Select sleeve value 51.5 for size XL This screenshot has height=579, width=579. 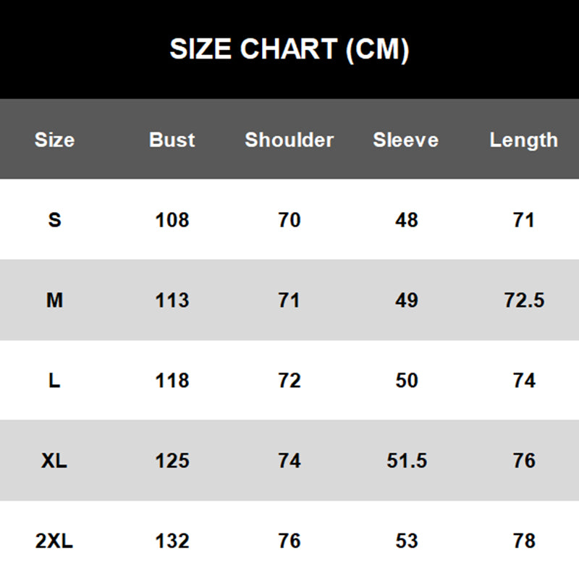407,461
